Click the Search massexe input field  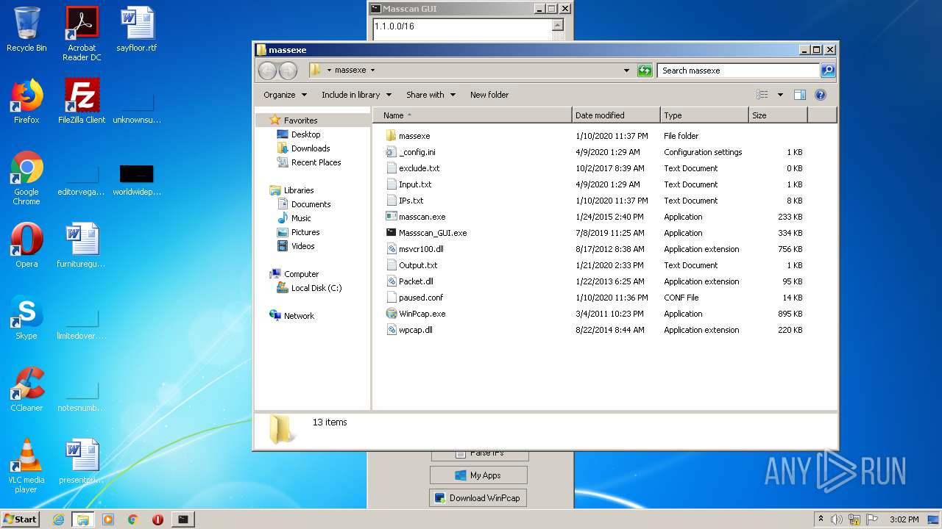point(738,71)
